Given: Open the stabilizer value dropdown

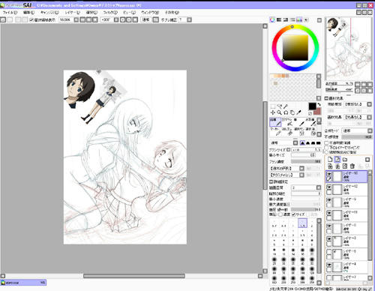Looking at the screenshot, I should pyautogui.click(x=189, y=19).
